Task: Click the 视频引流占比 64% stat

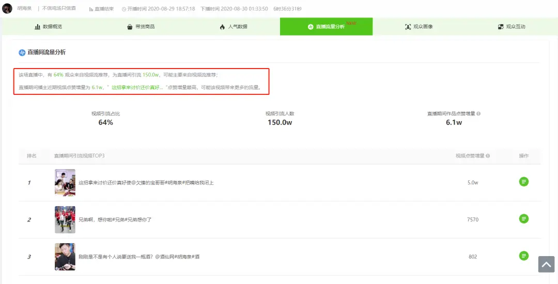Action: click(x=106, y=119)
